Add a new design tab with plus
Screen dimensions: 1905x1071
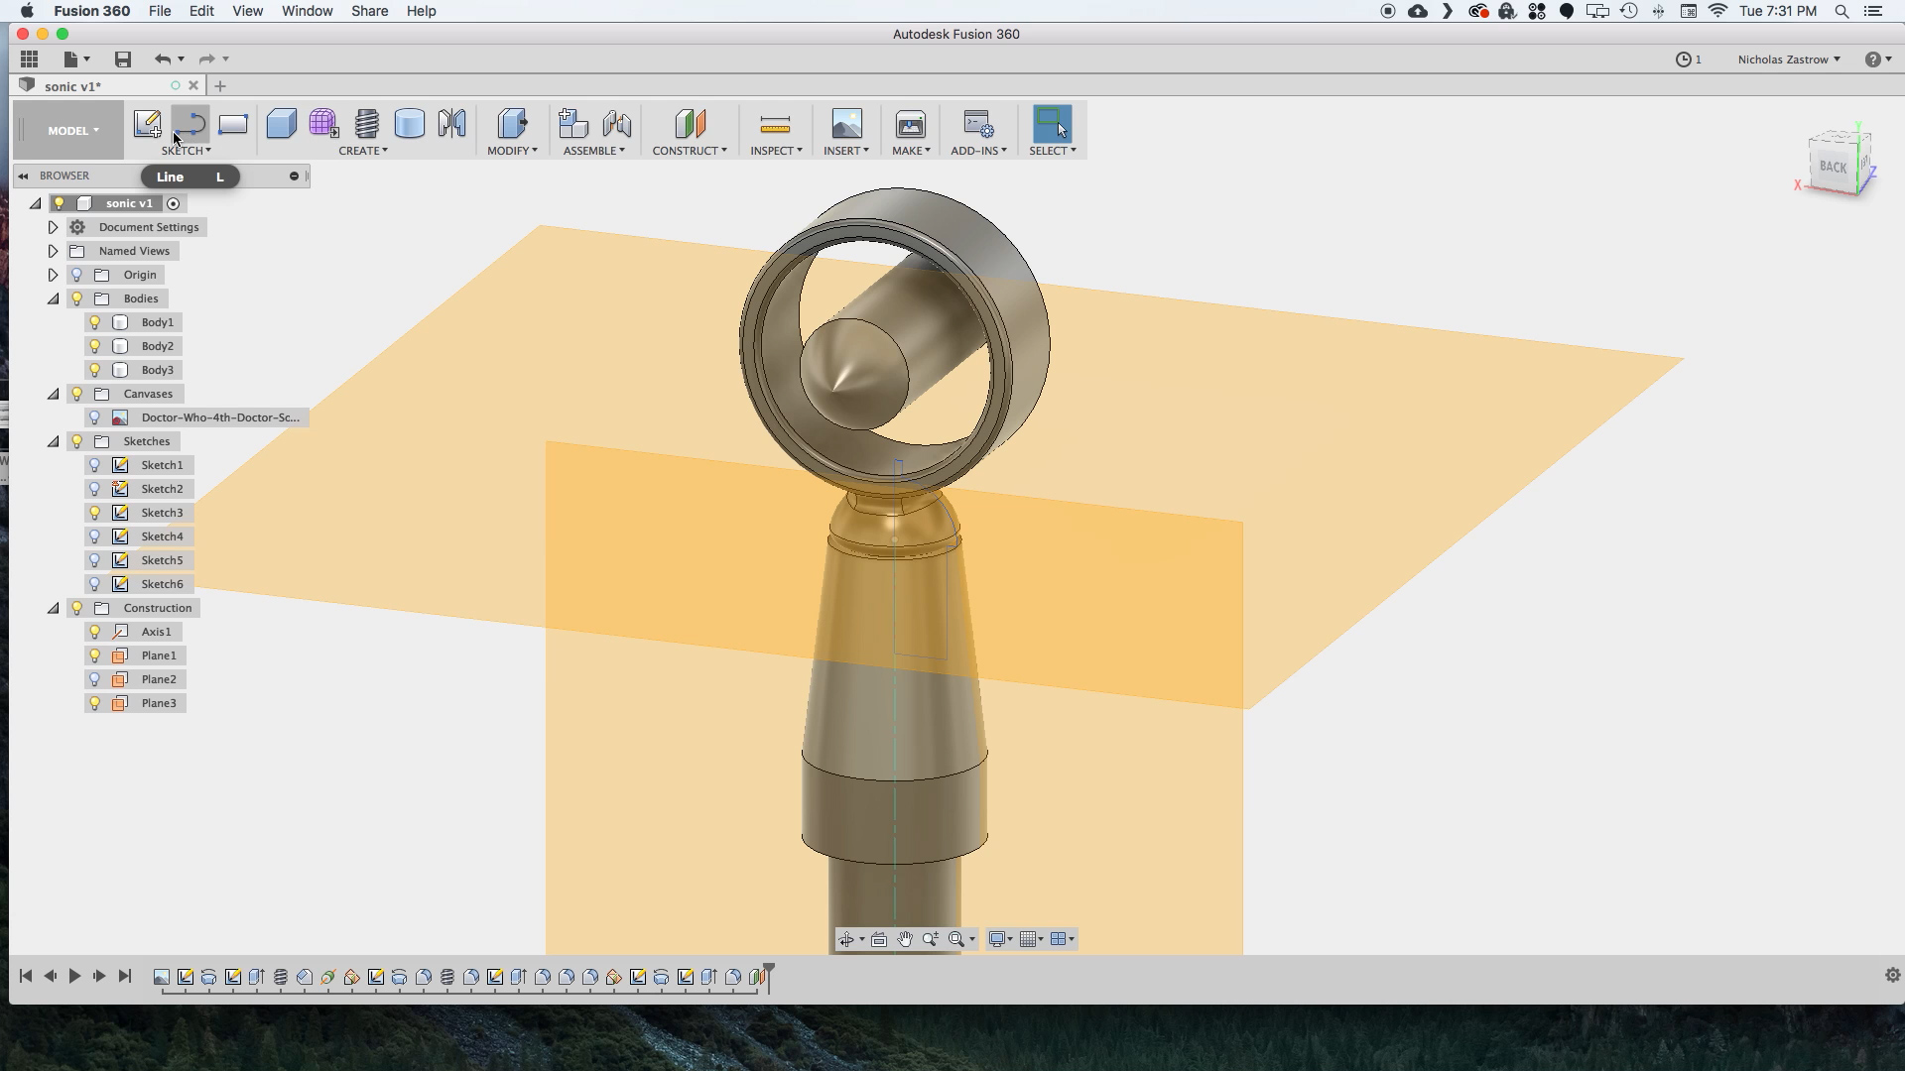(x=220, y=86)
